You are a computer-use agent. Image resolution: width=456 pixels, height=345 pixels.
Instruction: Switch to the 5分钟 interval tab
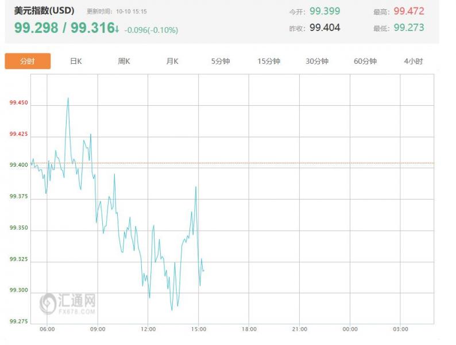[220, 62]
